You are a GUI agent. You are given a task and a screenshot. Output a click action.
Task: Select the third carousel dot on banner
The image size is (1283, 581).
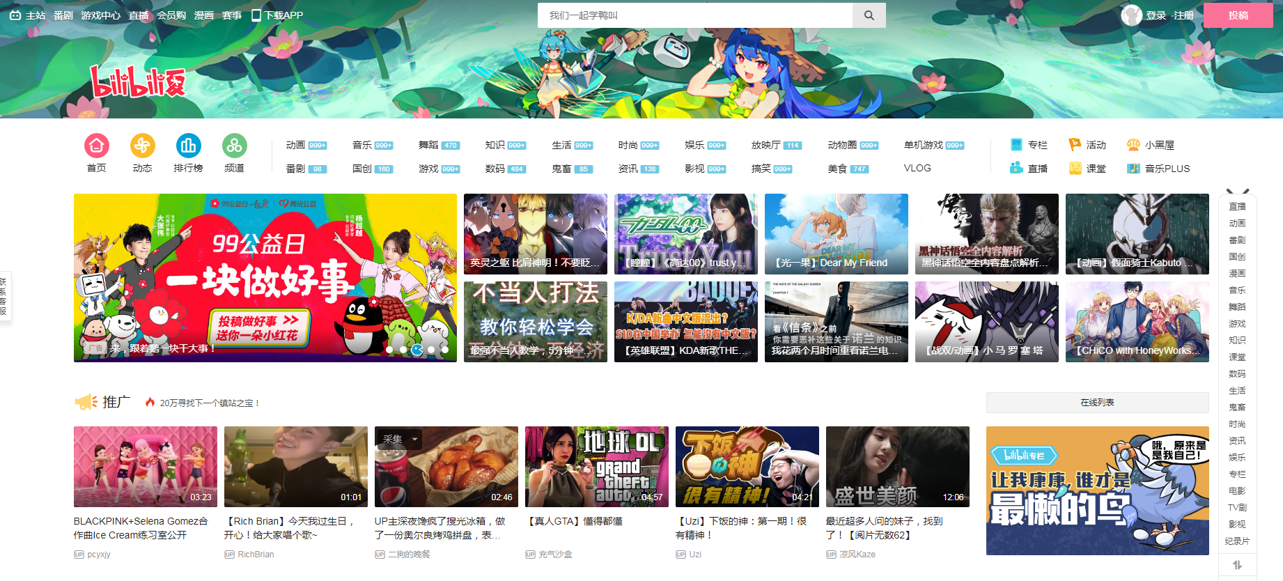click(x=417, y=350)
